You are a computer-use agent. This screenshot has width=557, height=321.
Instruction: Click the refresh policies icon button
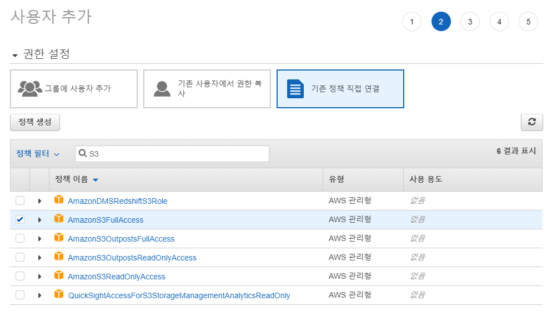pyautogui.click(x=531, y=122)
